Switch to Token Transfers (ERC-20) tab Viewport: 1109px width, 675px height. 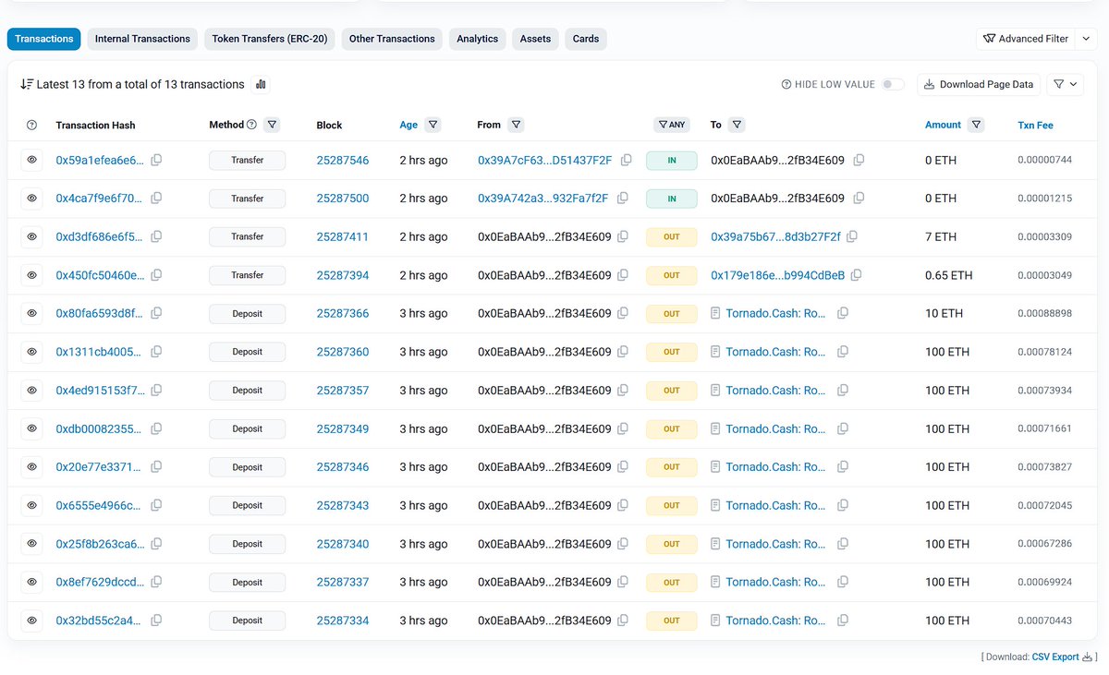(270, 39)
